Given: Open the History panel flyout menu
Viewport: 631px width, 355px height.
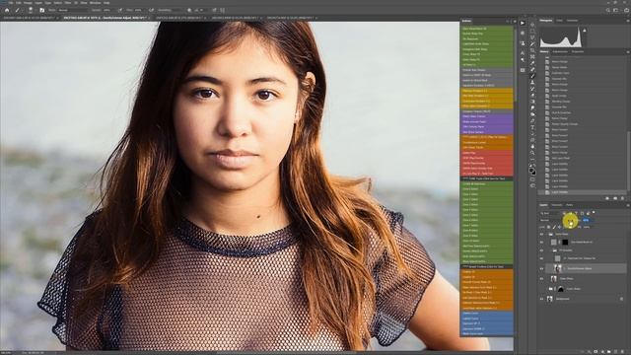Looking at the screenshot, I should pyautogui.click(x=628, y=51).
